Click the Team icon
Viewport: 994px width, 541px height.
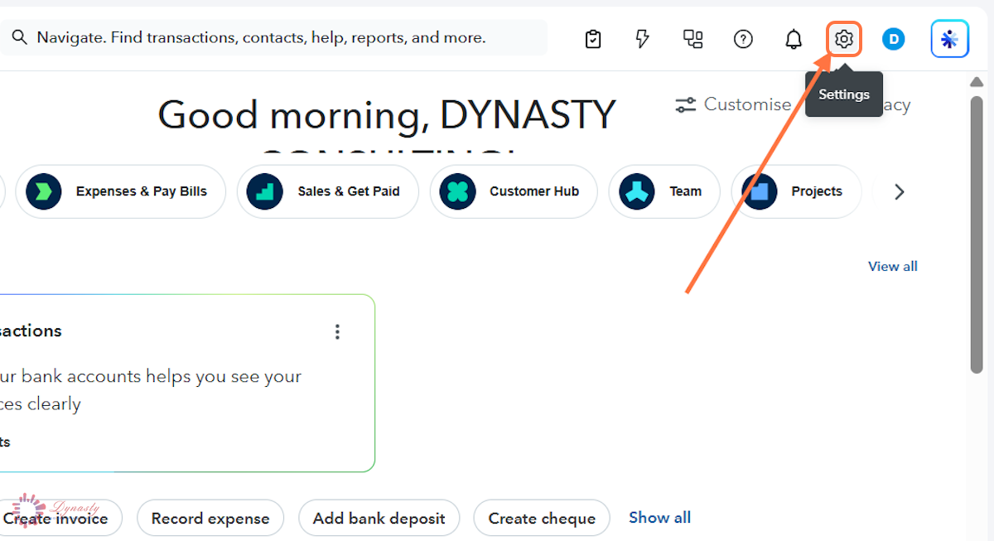(x=637, y=191)
